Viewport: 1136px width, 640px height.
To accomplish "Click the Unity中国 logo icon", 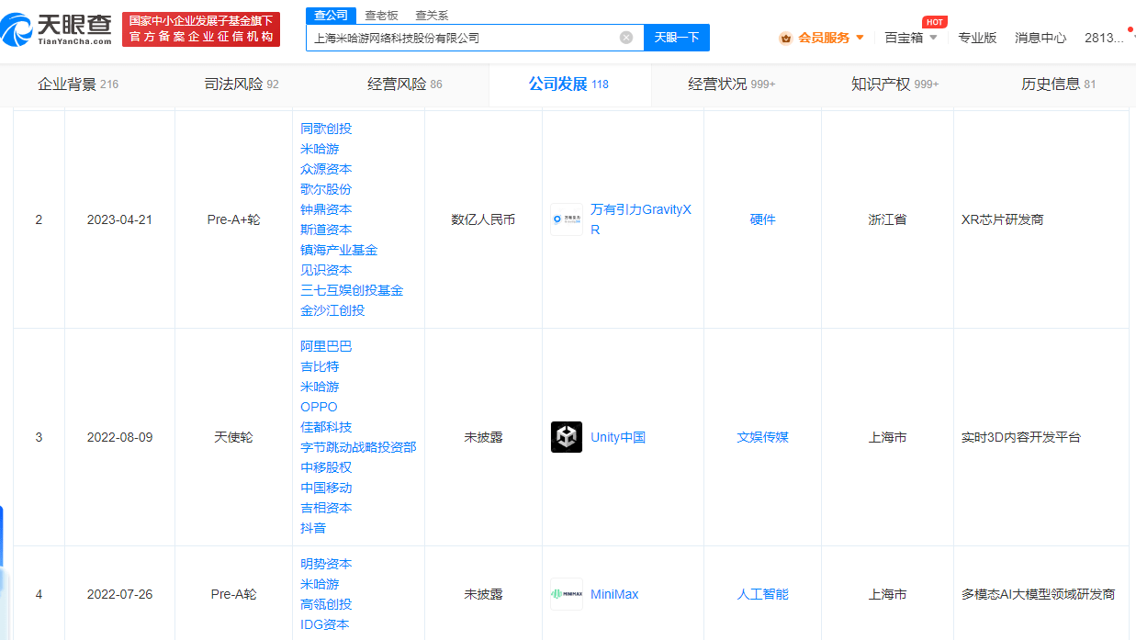I will tap(567, 437).
